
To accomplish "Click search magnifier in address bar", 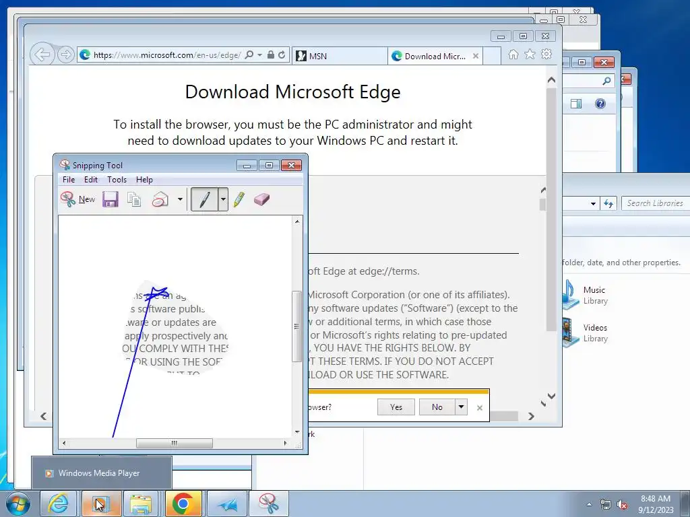I will (x=249, y=55).
